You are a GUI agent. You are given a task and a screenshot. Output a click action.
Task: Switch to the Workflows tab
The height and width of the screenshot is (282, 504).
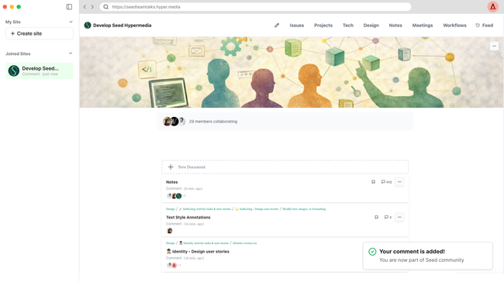click(454, 26)
